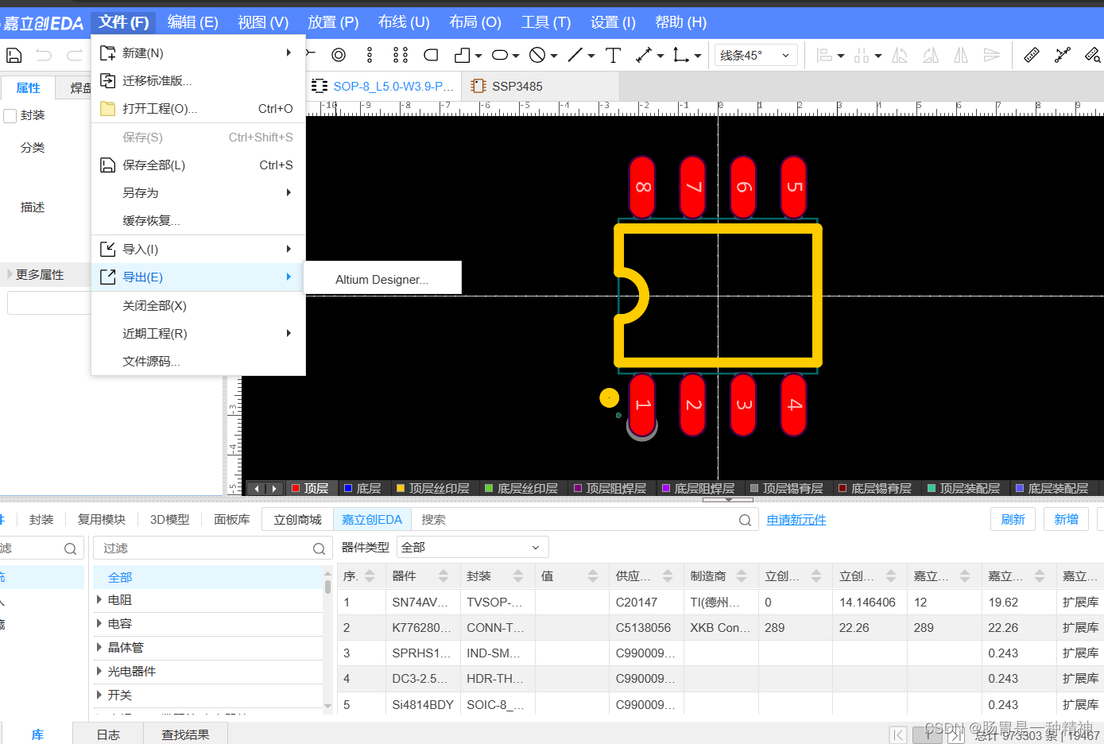Click the undo arrow icon
The width and height of the screenshot is (1104, 744).
[44, 56]
